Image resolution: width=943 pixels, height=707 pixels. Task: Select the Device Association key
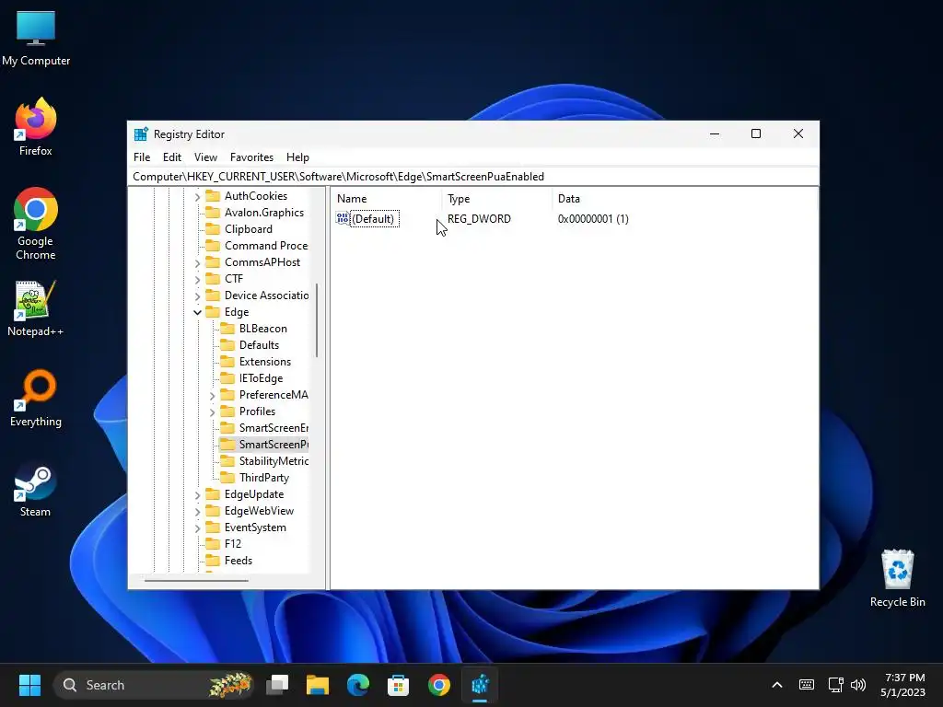click(x=266, y=296)
